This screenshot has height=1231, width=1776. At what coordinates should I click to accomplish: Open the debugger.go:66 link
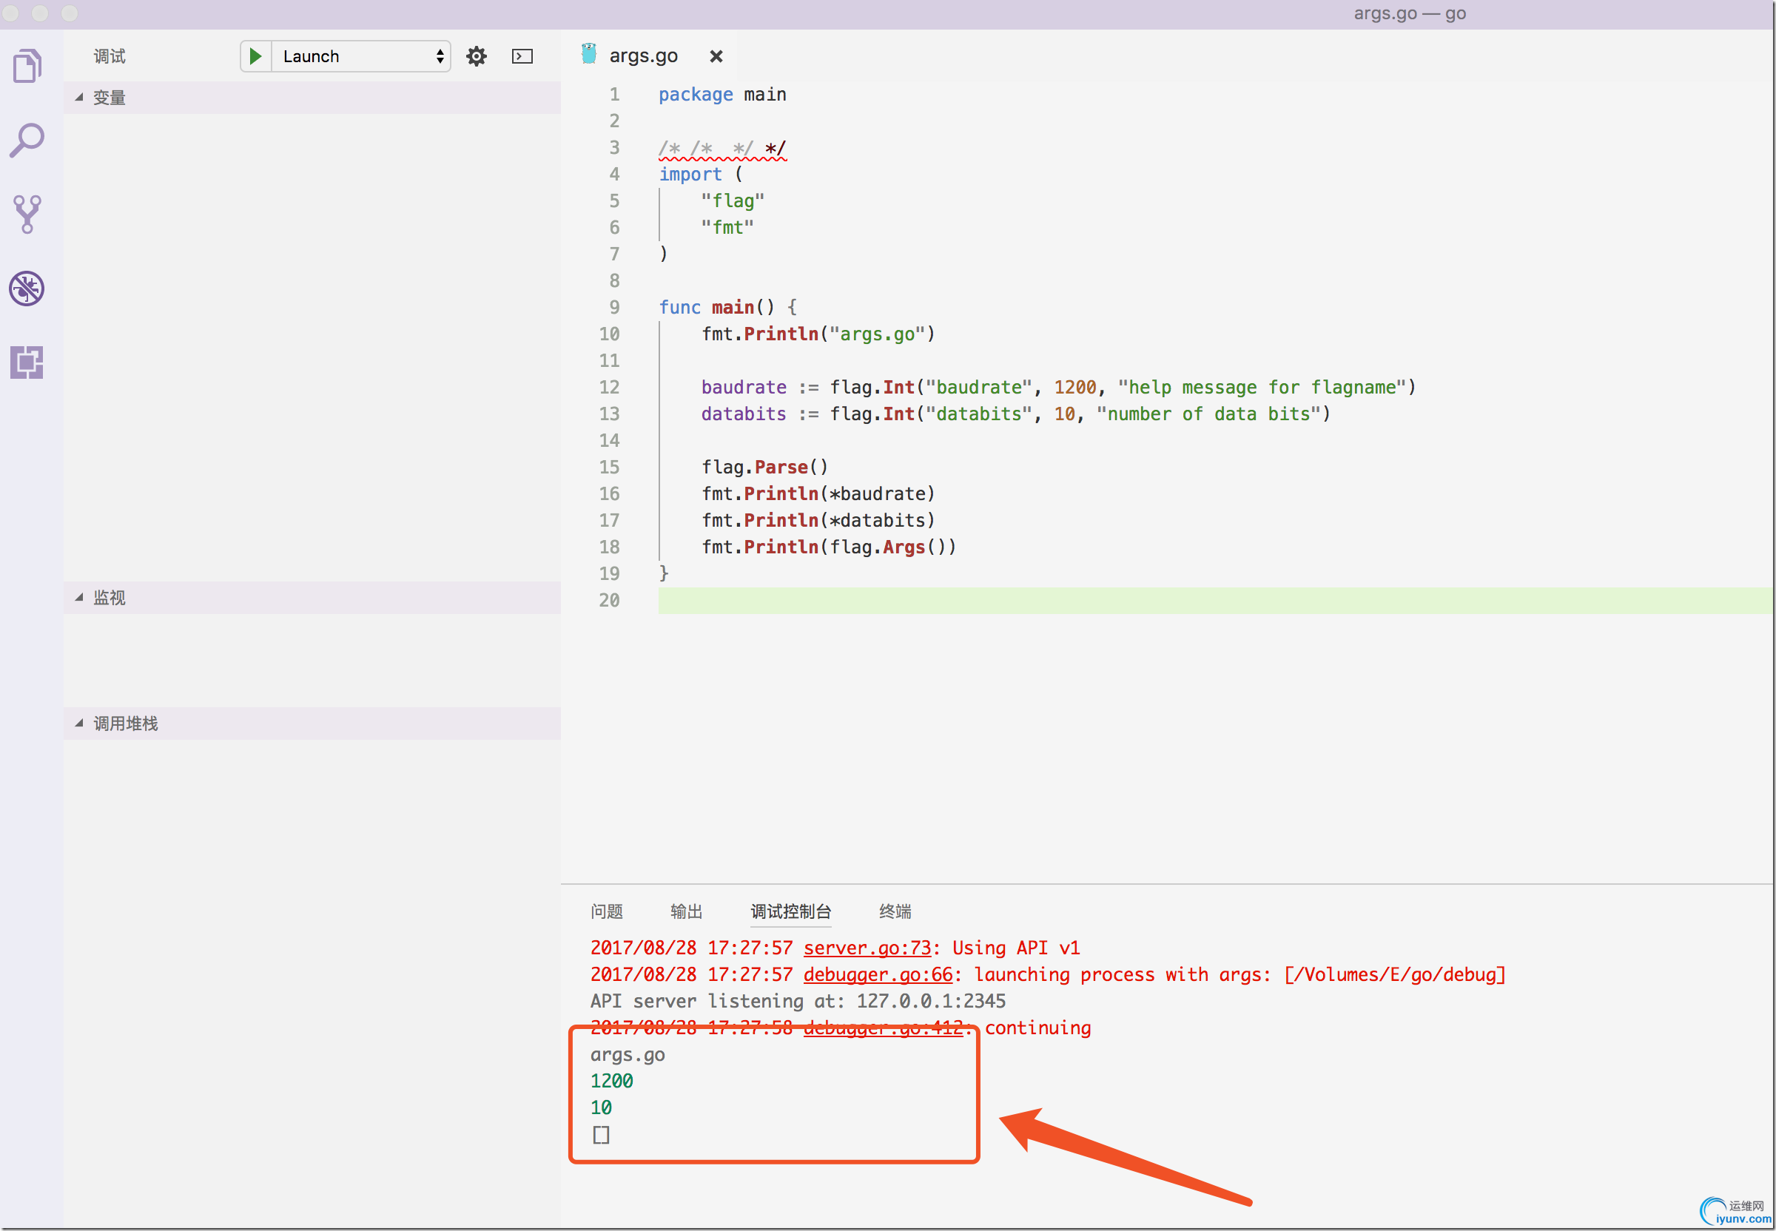[x=878, y=975]
